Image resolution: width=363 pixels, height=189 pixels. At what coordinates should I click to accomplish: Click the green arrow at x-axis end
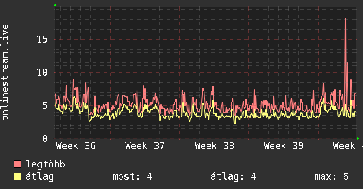pyautogui.click(x=358, y=138)
